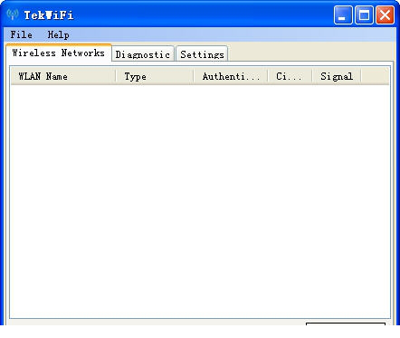This screenshot has height=338, width=400.
Task: Click the TekWiFi antenna title bar icon
Action: click(x=13, y=14)
